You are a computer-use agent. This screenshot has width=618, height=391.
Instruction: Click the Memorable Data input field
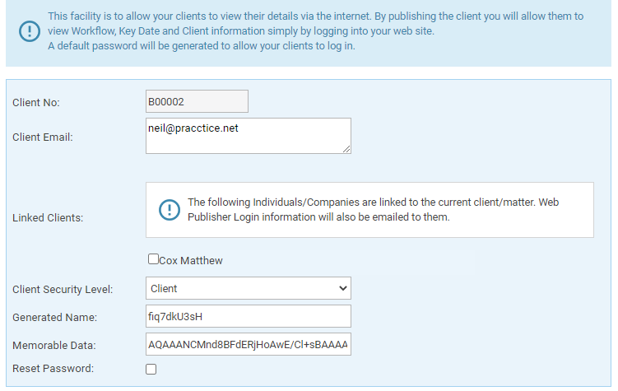pos(249,344)
